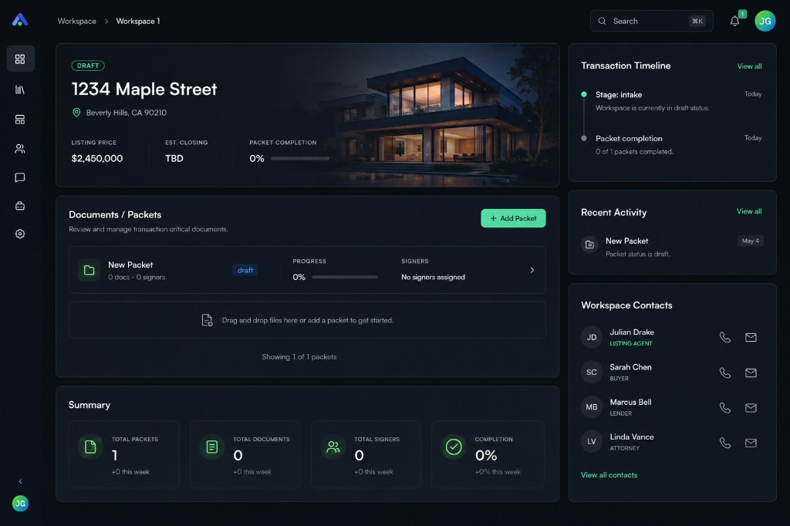Click the LV avatar for Linda Vance
The image size is (790, 526).
click(x=592, y=442)
